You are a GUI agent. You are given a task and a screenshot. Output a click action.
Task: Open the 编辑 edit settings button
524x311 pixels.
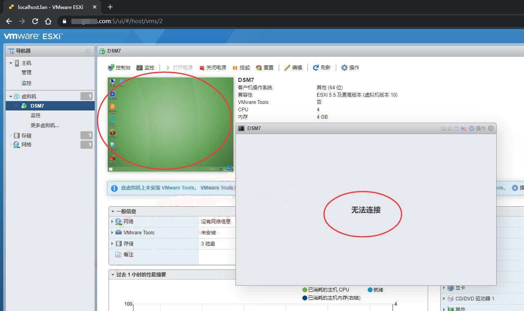pos(293,68)
